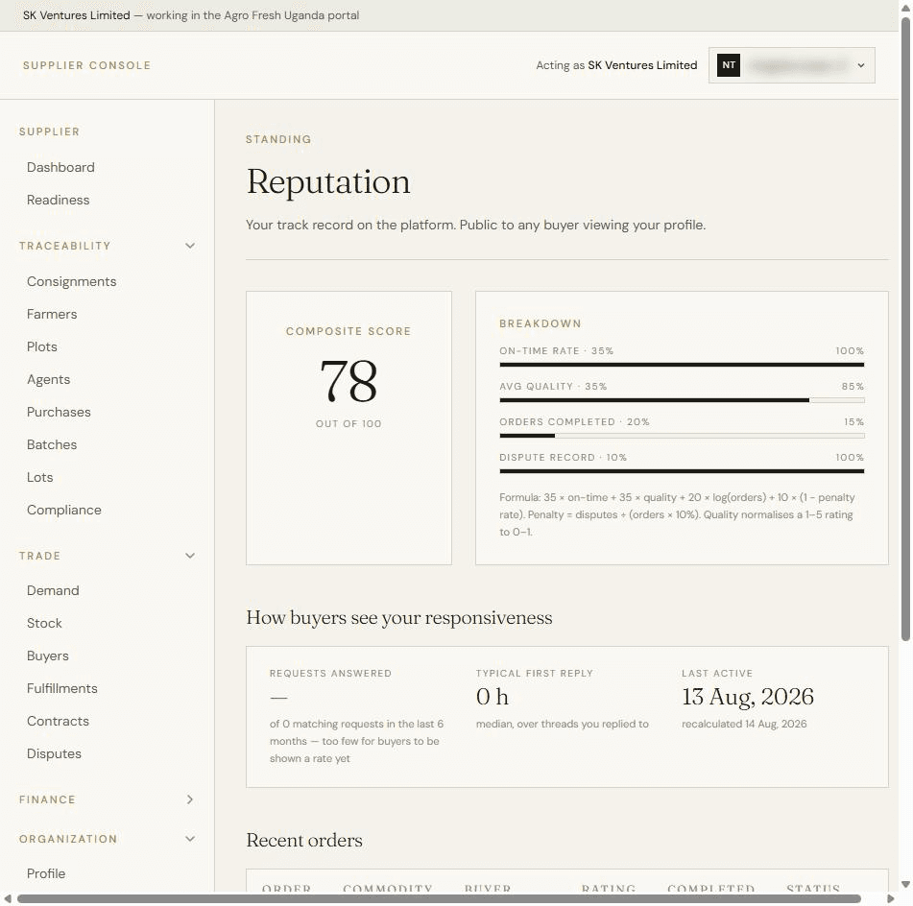
Task: Open the Dashboard page
Action: click(60, 167)
